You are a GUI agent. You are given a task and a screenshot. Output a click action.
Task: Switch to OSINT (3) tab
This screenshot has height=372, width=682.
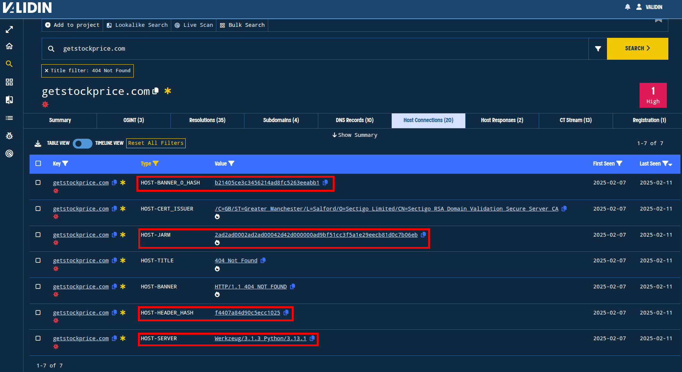click(x=134, y=120)
